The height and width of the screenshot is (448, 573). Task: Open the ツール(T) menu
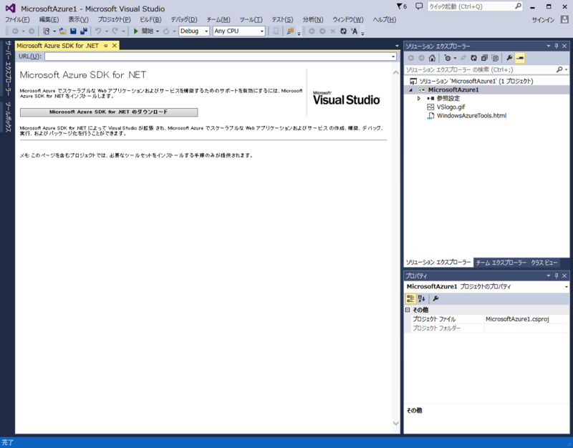(251, 20)
